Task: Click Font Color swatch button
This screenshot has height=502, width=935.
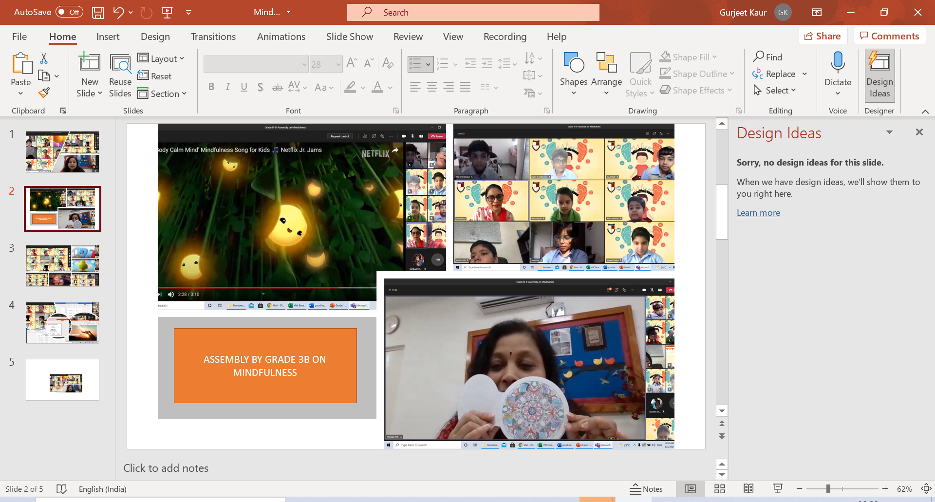Action: point(377,87)
